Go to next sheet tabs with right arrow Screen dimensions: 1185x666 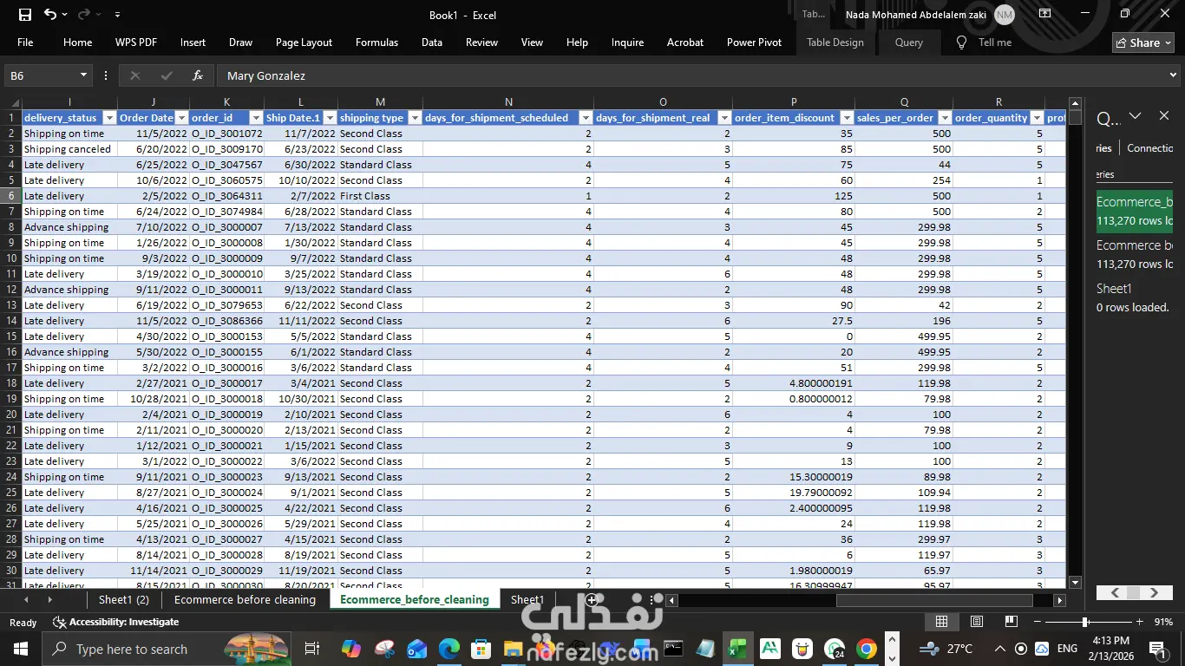(x=49, y=599)
